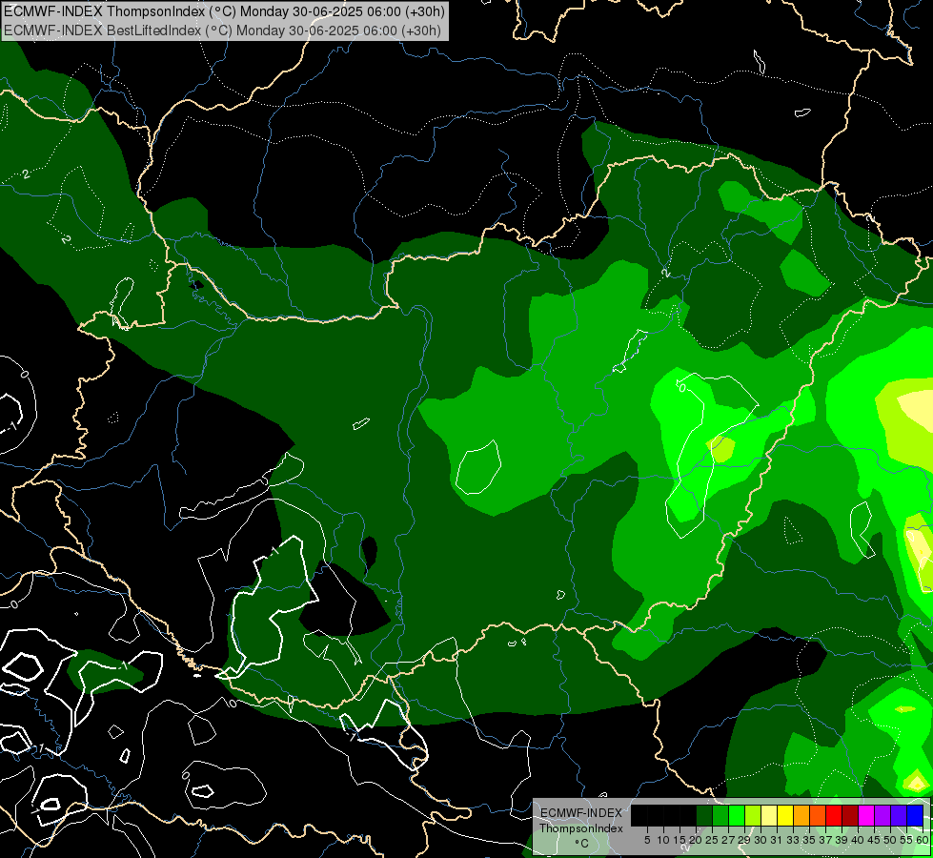The height and width of the screenshot is (858, 933).
Task: Click the legend scale value 25
Action: tap(712, 840)
